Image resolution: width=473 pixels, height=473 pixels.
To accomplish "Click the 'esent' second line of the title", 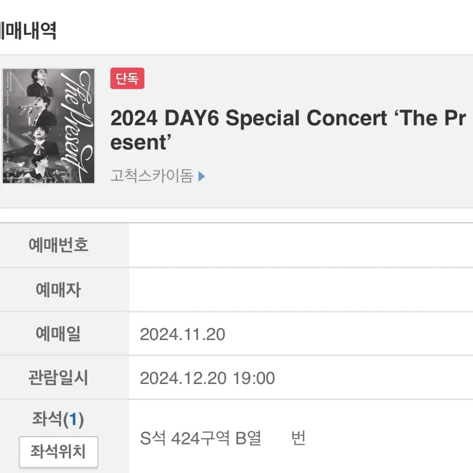I will click(x=141, y=143).
